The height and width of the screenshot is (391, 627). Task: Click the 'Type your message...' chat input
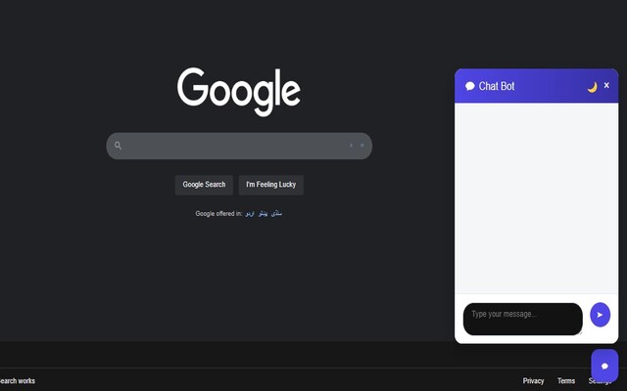(x=522, y=319)
